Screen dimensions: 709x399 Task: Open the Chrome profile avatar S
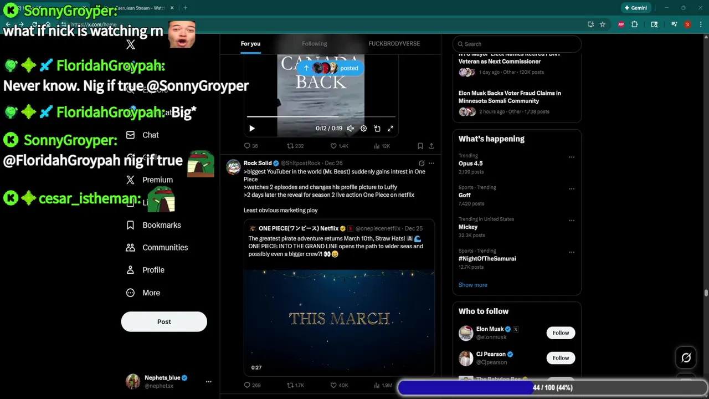(688, 24)
